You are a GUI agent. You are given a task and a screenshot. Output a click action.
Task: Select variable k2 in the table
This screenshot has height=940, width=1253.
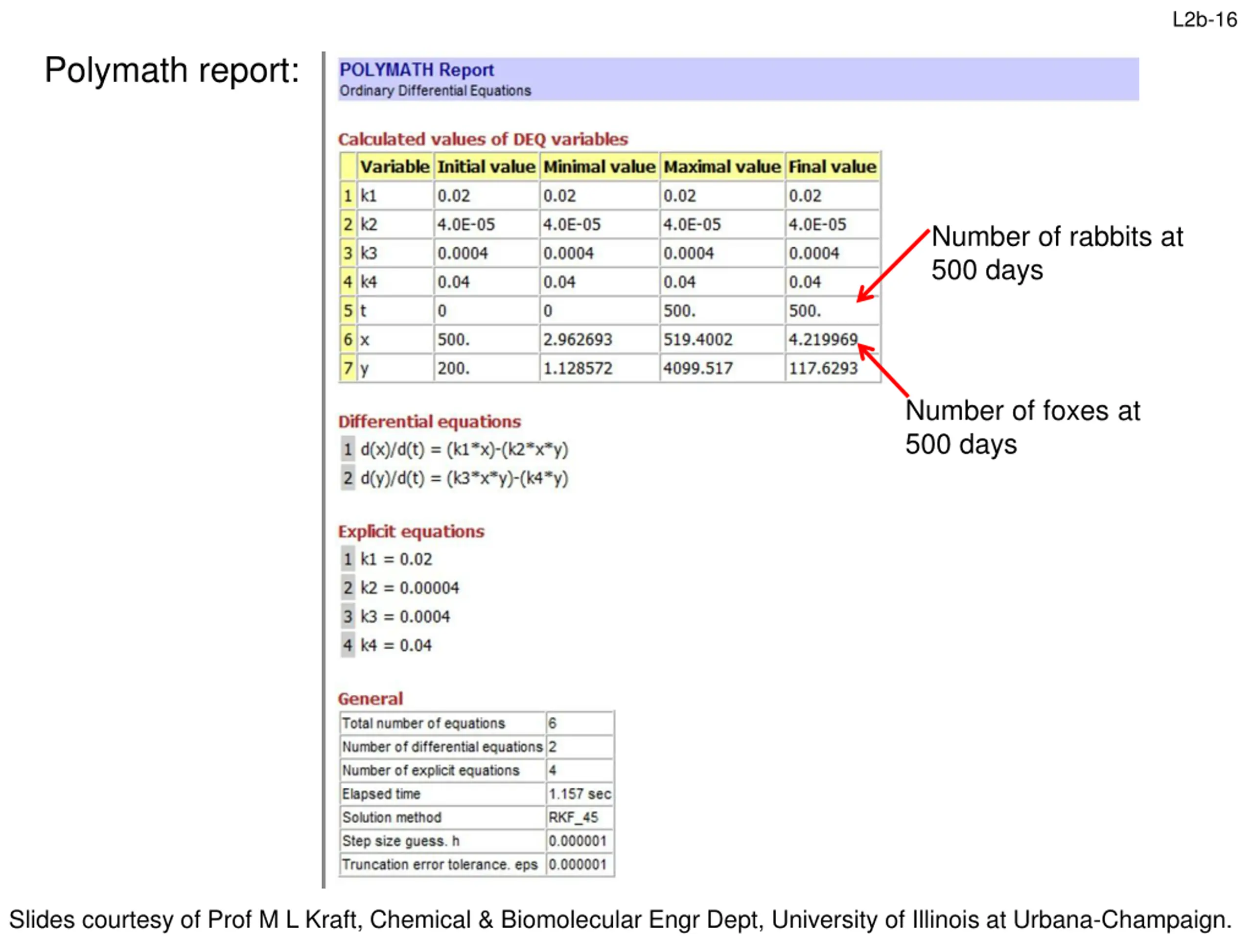pos(369,224)
